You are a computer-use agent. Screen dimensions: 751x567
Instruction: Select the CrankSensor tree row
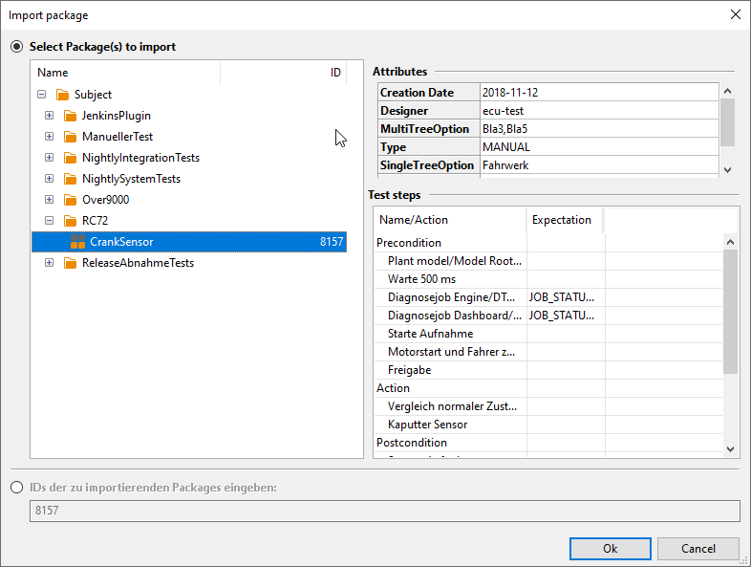click(x=189, y=242)
